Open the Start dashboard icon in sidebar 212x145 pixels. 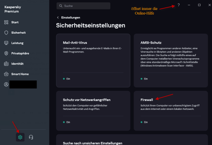click(x=6, y=22)
